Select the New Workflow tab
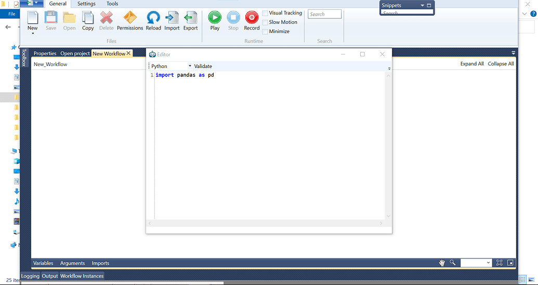 tap(109, 53)
